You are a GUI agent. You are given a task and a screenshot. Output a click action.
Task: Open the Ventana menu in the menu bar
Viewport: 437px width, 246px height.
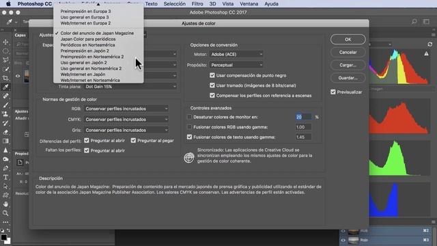[x=249, y=4]
